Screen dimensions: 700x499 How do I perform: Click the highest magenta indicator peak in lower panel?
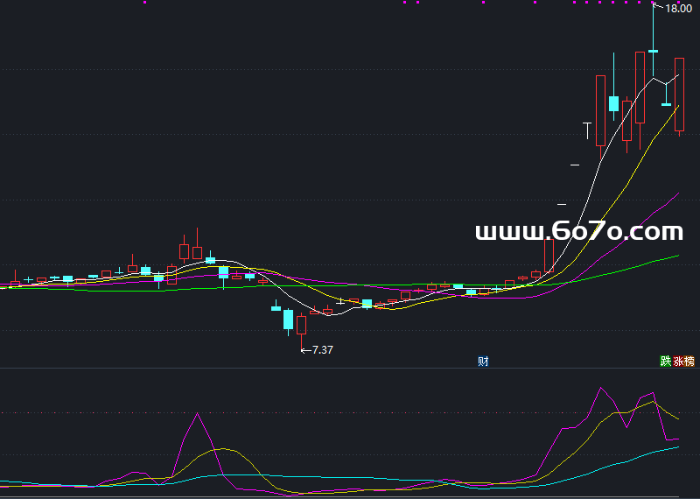pyautogui.click(x=601, y=388)
